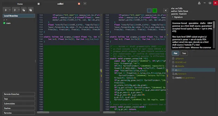The image size is (218, 116).
Task: Click the first branch action icon in toolbar
Action: click(6, 10)
